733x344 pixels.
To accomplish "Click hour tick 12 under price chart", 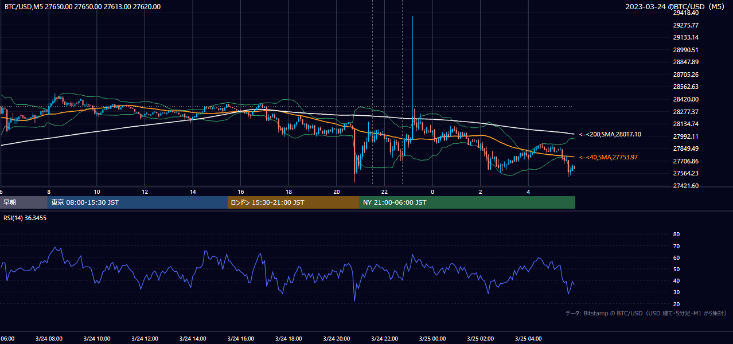I will pyautogui.click(x=145, y=191).
